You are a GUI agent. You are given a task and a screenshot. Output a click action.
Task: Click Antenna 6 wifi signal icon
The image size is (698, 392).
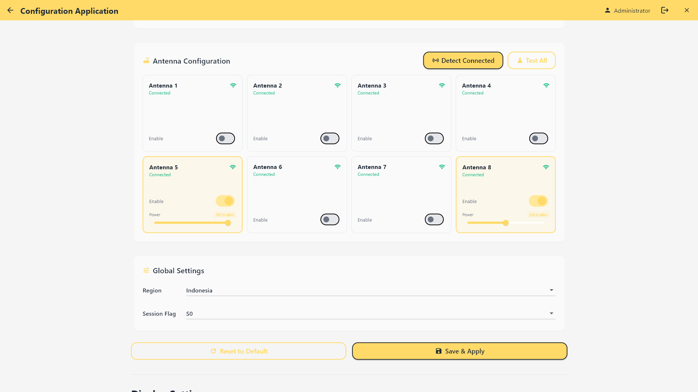pyautogui.click(x=337, y=167)
